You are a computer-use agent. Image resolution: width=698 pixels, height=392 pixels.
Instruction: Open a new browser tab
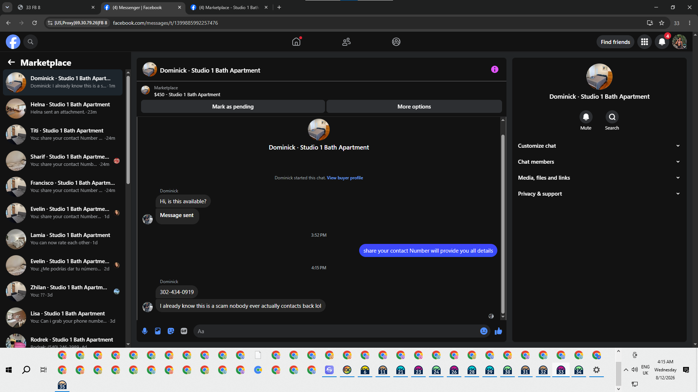pos(279,7)
